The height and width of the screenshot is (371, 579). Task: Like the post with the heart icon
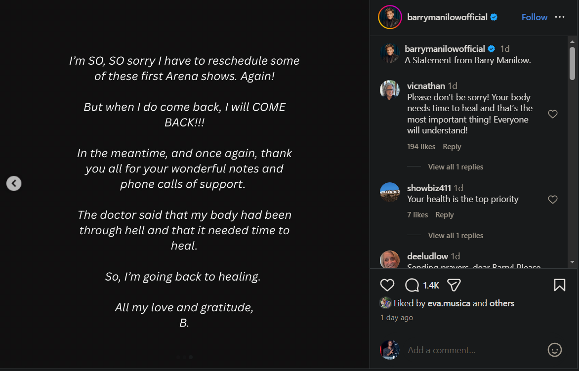point(387,285)
